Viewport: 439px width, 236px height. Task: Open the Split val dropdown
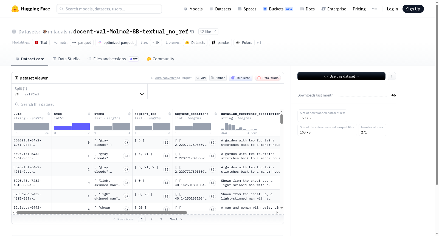pyautogui.click(x=79, y=91)
